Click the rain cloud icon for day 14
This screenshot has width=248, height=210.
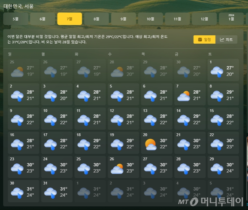click(184, 120)
